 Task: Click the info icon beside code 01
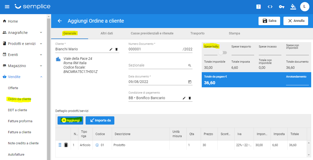click(97, 145)
